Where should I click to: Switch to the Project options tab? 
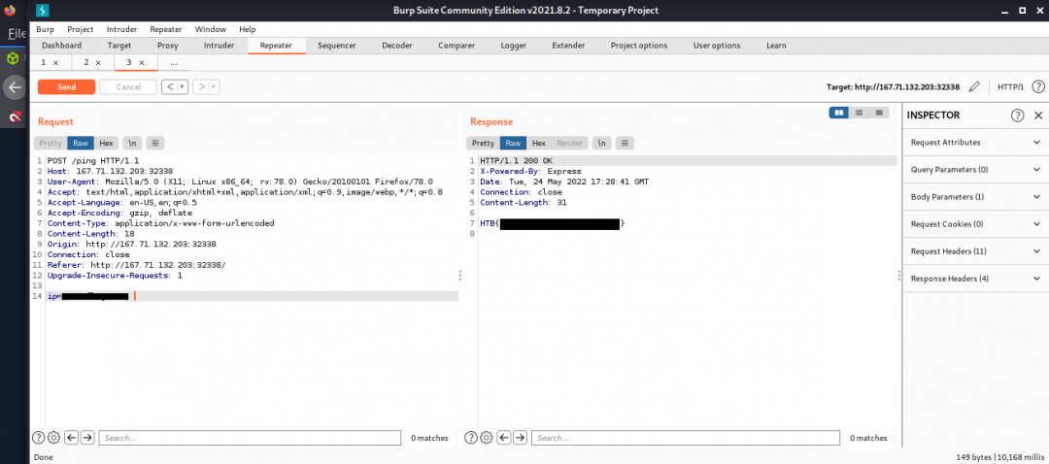(639, 46)
